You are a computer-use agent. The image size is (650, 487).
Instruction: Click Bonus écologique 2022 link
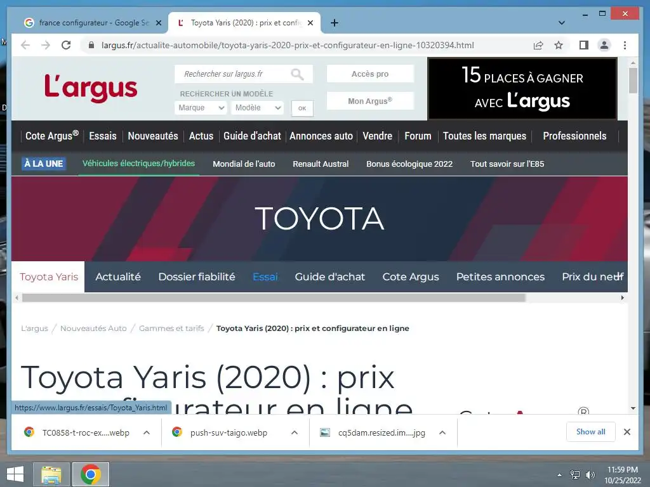pyautogui.click(x=409, y=164)
